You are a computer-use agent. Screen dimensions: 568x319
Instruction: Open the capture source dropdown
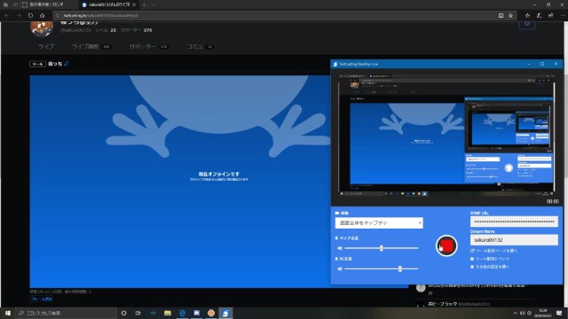click(379, 222)
